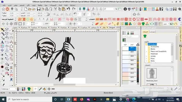The image size is (182, 102).
Task: Expand the Shirts tree node
Action: [147, 61]
